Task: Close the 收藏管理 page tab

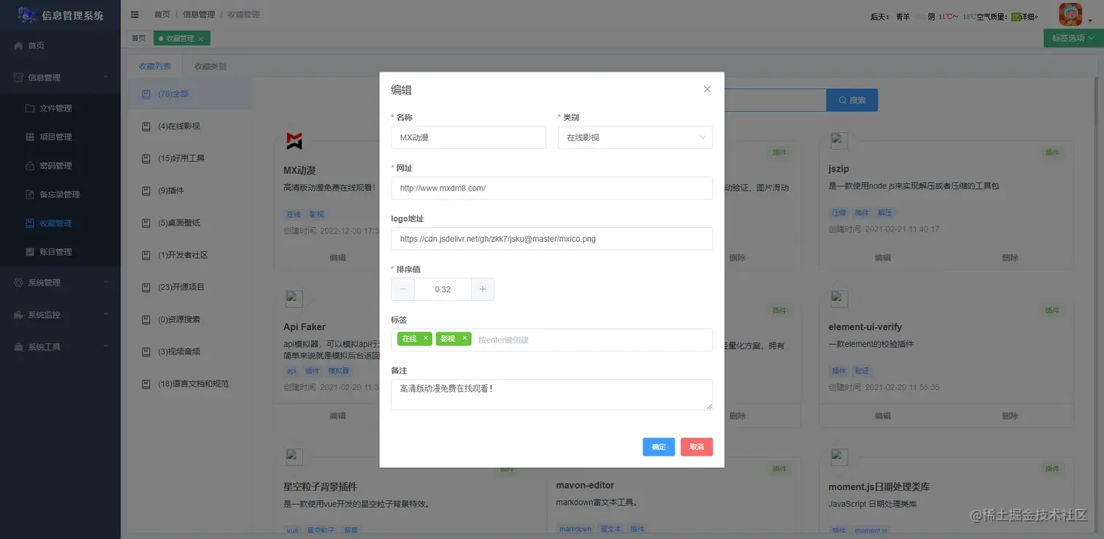Action: [x=200, y=38]
